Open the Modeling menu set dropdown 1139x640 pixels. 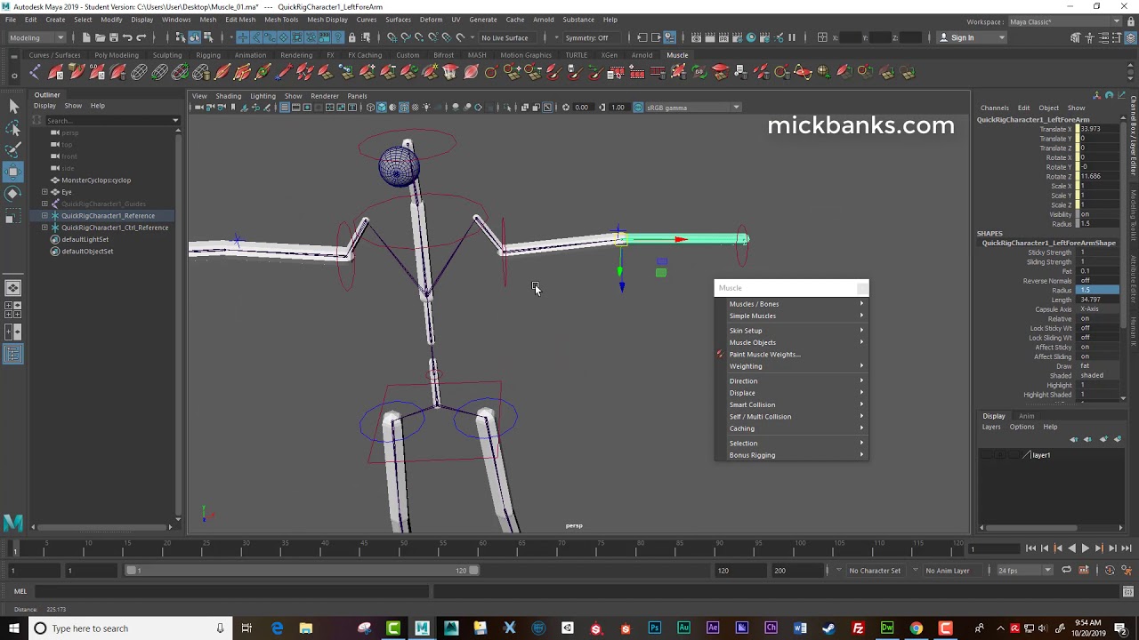pyautogui.click(x=36, y=37)
